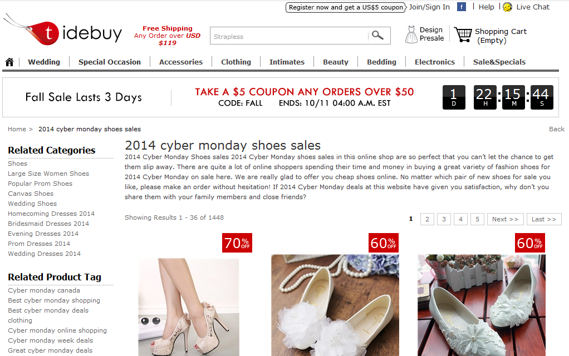Open the Electronics navigation menu

coord(434,62)
